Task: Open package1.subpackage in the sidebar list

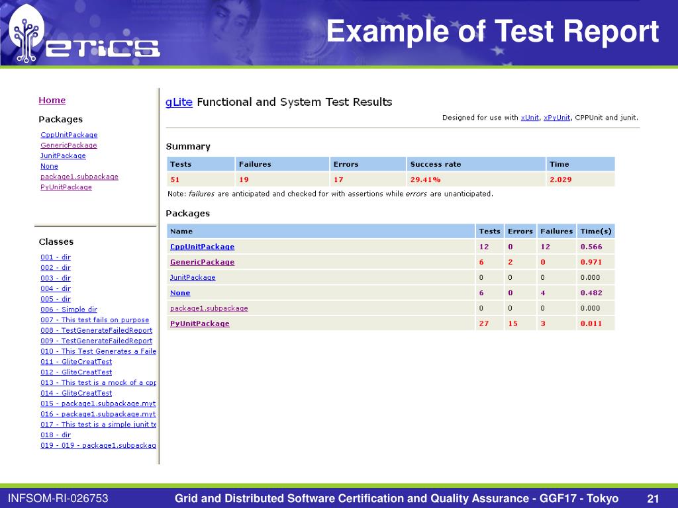Action: (x=79, y=176)
